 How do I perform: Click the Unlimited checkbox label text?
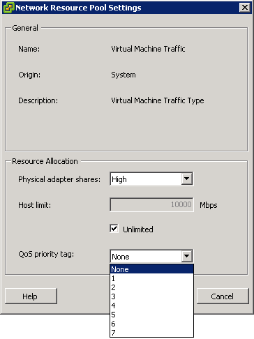click(x=138, y=229)
